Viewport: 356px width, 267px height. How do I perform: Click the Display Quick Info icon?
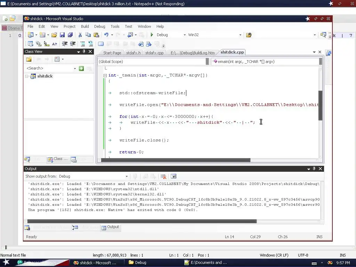coord(46,44)
